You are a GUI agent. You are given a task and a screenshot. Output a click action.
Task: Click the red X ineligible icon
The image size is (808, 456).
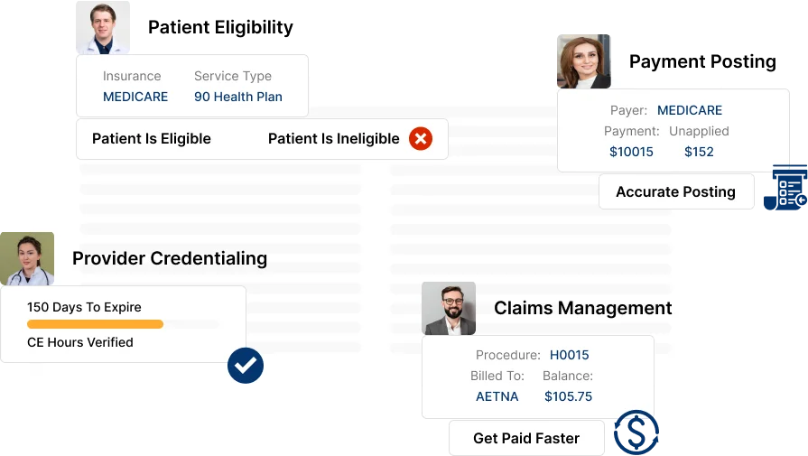tap(421, 138)
